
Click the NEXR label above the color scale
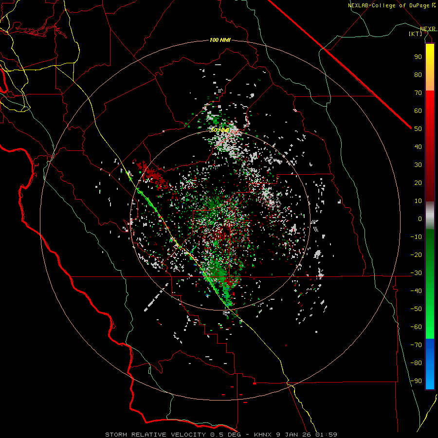428,29
